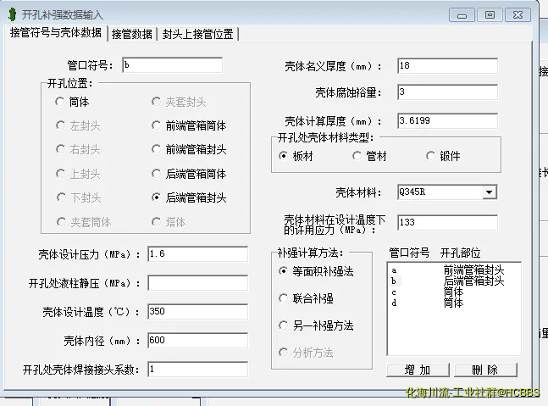Click 壳体设计压力 input field
This screenshot has height=406, width=548.
pos(198,254)
